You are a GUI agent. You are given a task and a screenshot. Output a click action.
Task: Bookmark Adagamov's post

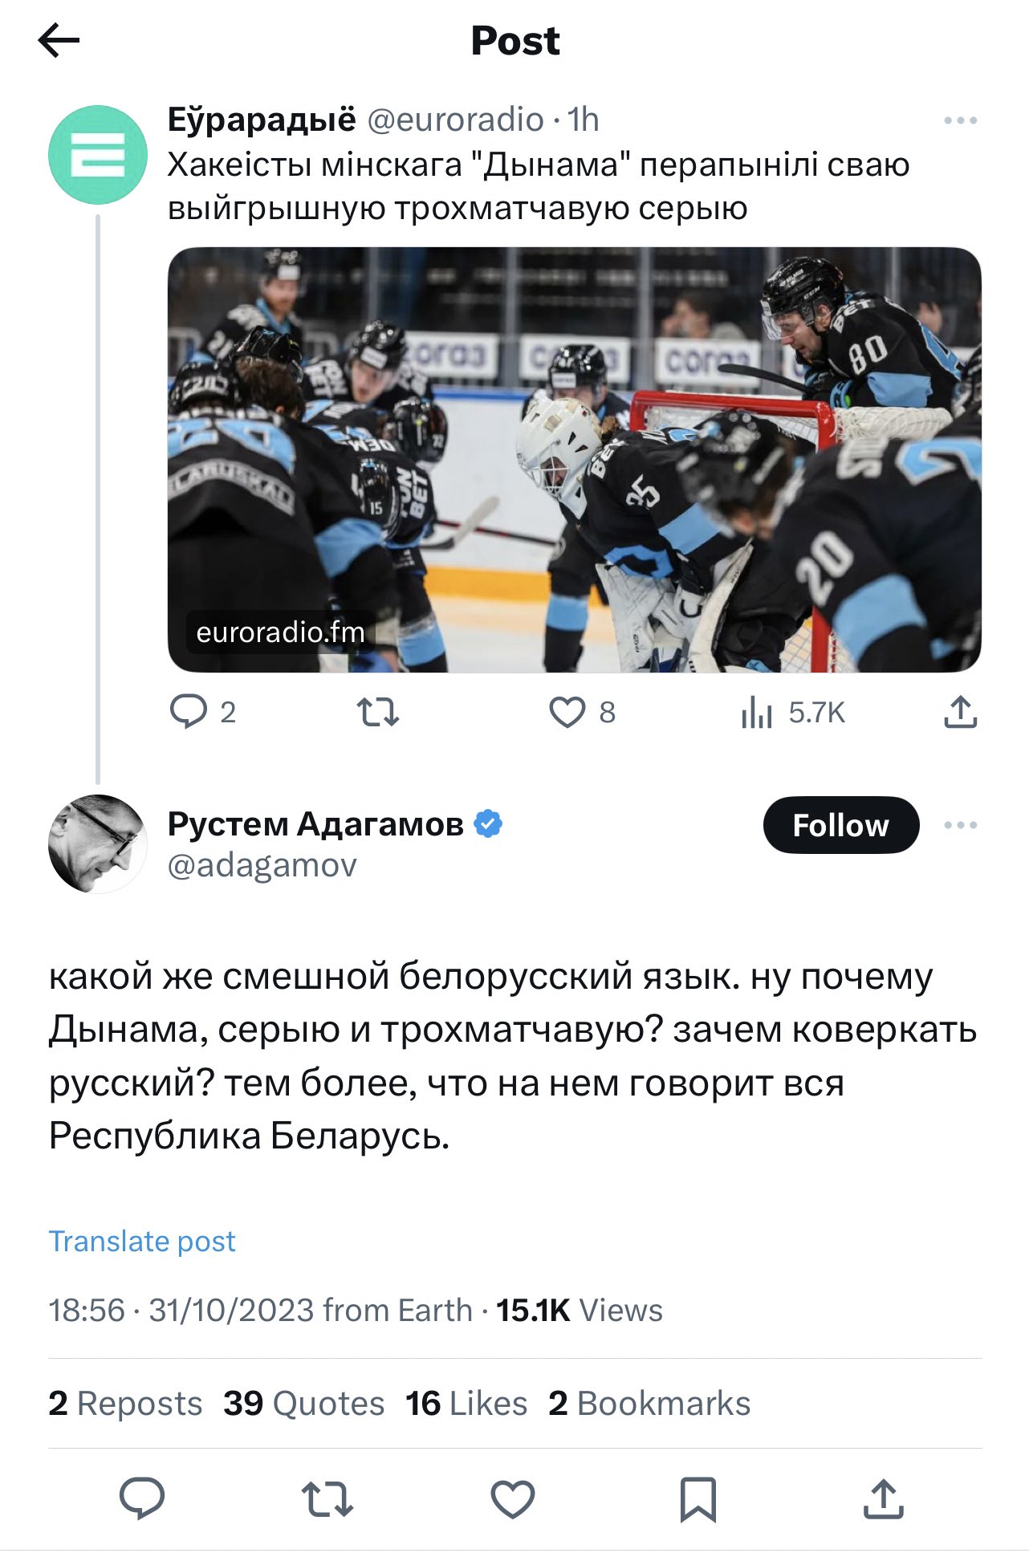point(698,1498)
